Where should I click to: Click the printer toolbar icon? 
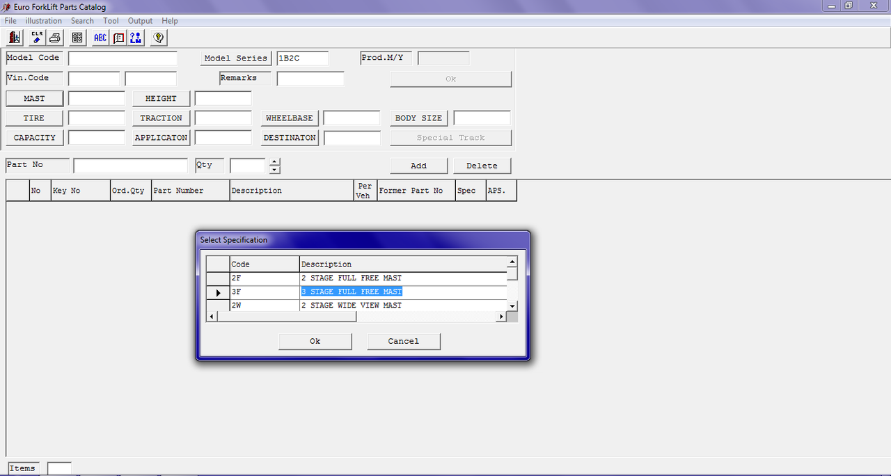point(55,38)
